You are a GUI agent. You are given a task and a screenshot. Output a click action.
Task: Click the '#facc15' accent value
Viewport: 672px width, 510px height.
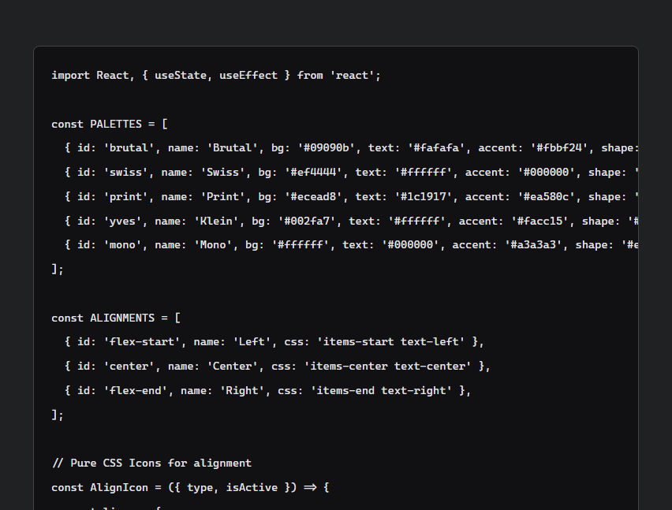click(x=539, y=221)
